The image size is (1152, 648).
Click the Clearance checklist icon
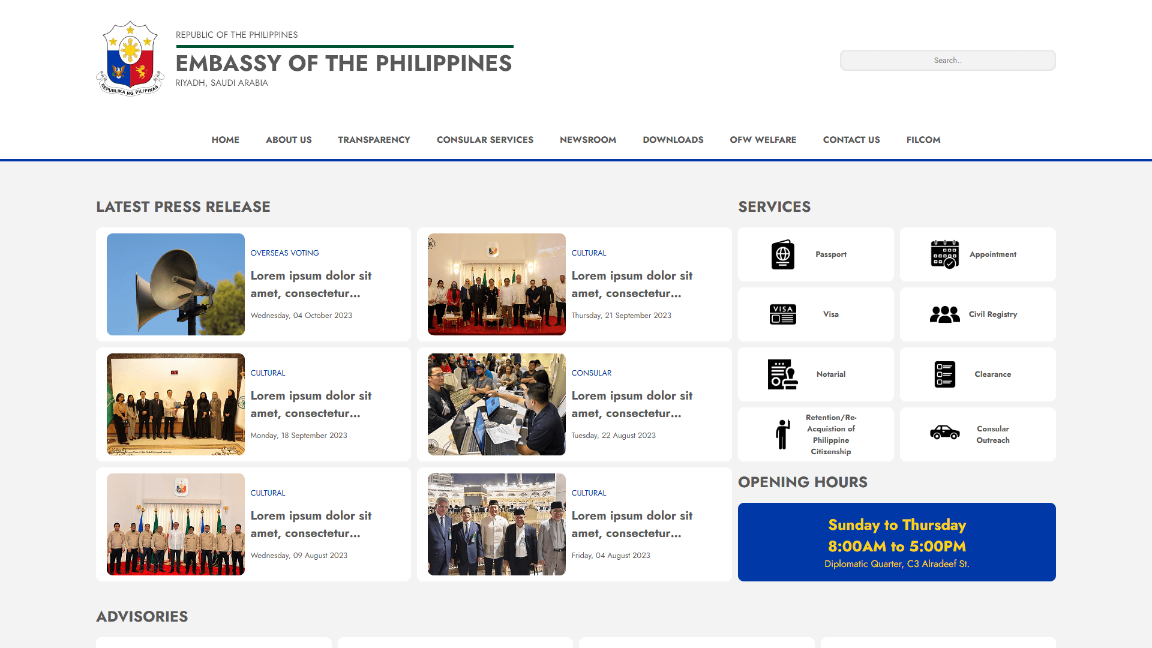pyautogui.click(x=944, y=374)
